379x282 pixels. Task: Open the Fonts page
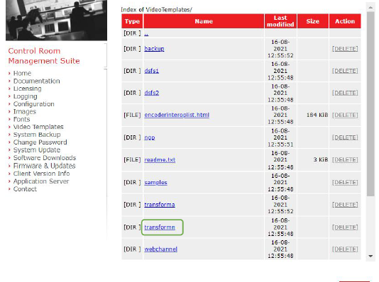tap(21, 120)
